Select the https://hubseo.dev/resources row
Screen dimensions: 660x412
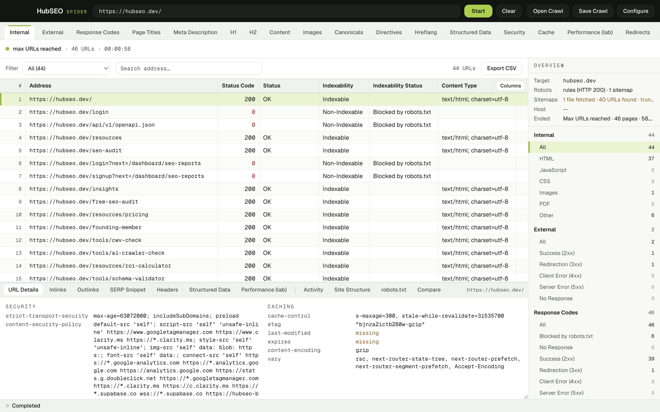coord(264,138)
